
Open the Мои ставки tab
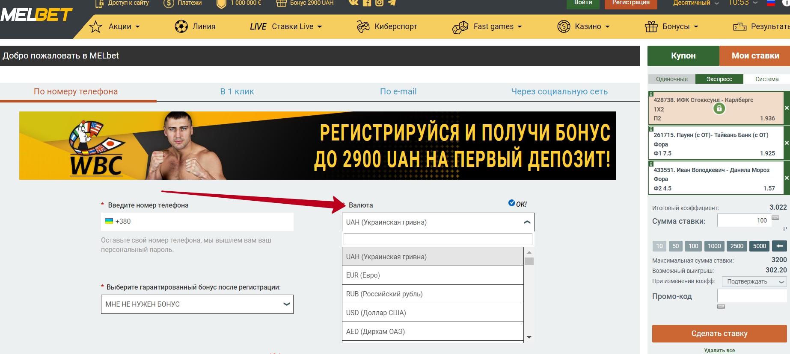755,56
